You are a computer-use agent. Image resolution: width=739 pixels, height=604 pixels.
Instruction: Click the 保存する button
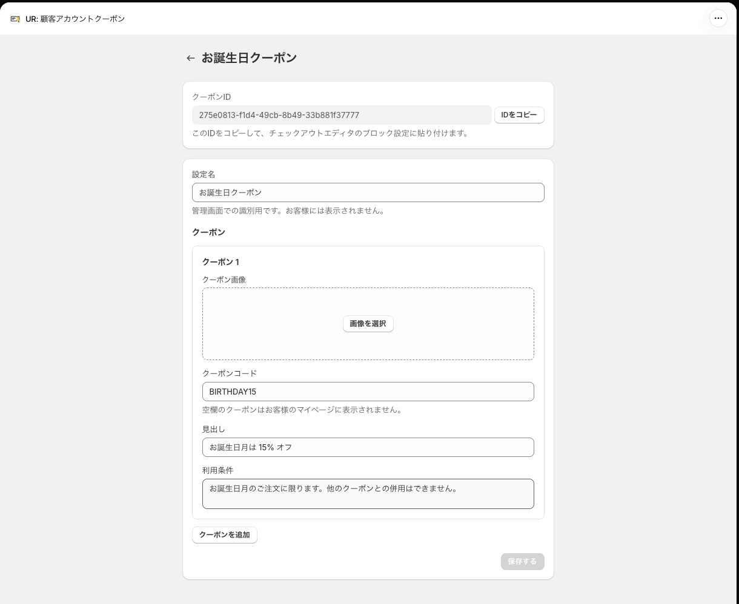click(522, 562)
